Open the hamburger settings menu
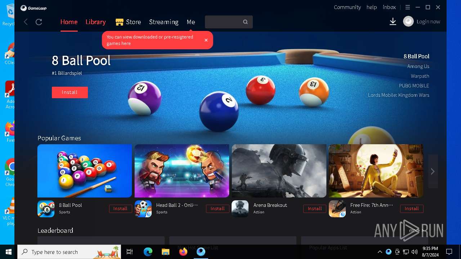This screenshot has height=259, width=461. coord(408,7)
